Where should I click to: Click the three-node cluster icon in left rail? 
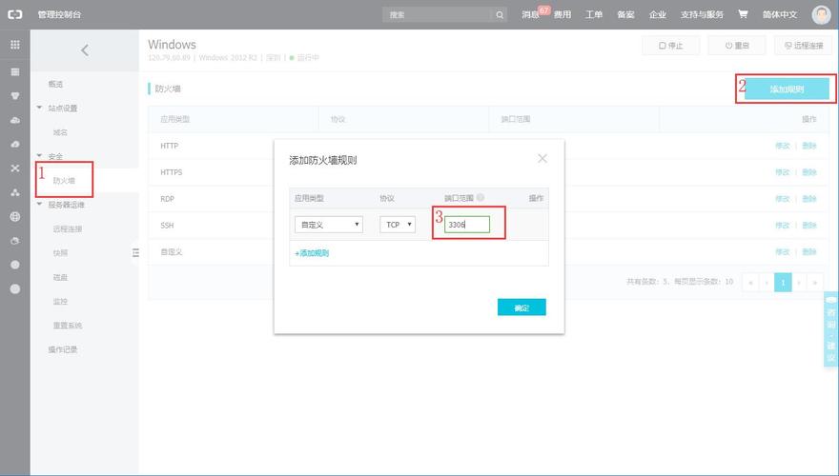15,192
